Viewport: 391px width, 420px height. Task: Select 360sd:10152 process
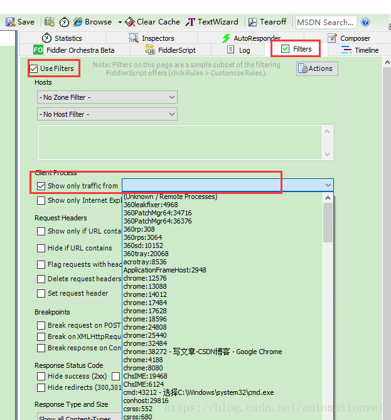[x=223, y=245]
